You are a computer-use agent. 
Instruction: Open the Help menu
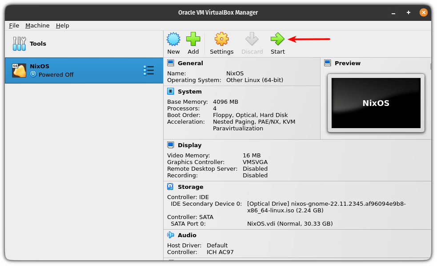click(x=62, y=26)
